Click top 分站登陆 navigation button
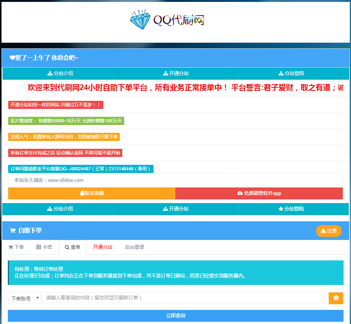 pyautogui.click(x=292, y=73)
